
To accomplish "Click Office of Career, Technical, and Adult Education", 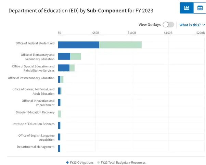I will pos(33,91).
